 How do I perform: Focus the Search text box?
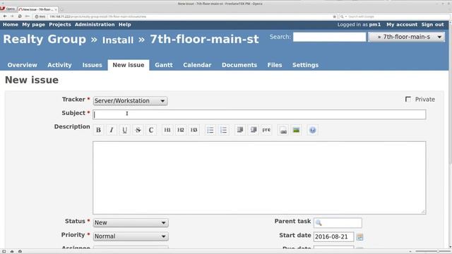tap(330, 37)
